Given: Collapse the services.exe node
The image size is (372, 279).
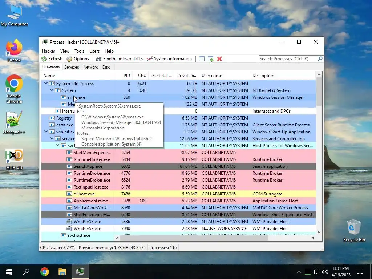Looking at the screenshot, I should pyautogui.click(x=52, y=138).
